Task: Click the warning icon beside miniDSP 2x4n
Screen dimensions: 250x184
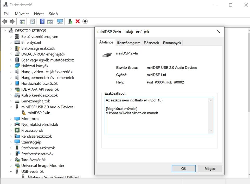Action: point(23,113)
